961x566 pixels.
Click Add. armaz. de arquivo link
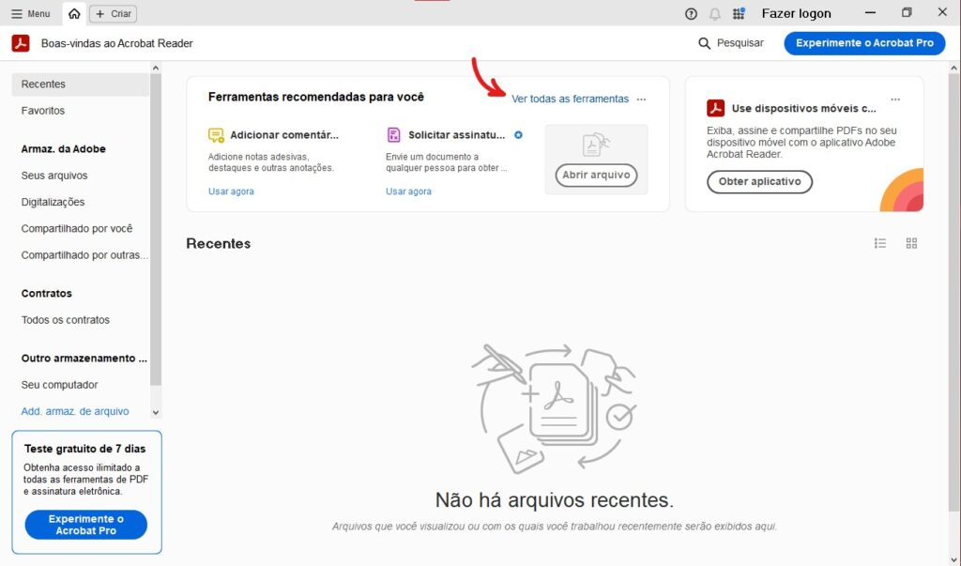point(75,411)
